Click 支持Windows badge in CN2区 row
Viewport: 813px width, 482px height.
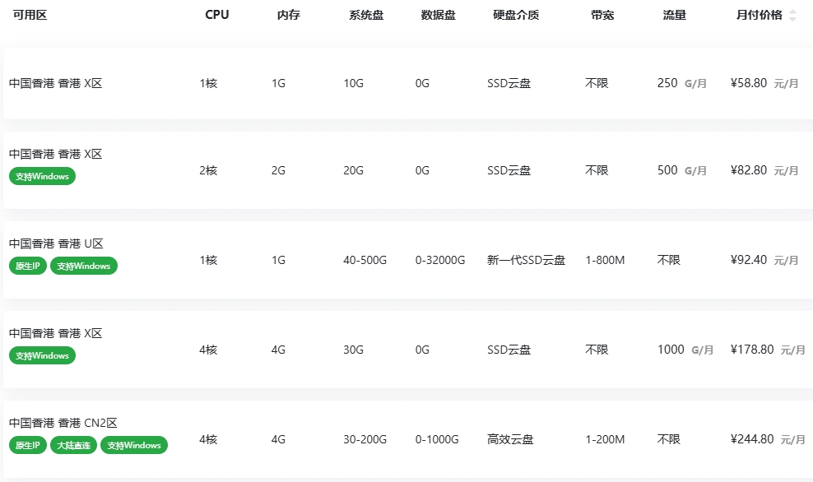[134, 445]
